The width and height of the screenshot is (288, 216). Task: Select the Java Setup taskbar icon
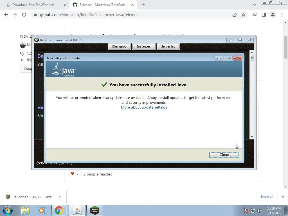click(x=77, y=210)
